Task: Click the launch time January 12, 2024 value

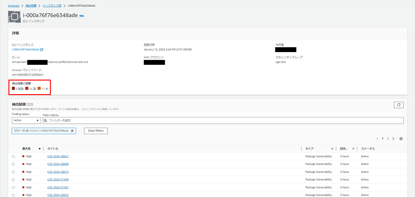Action: click(x=167, y=49)
